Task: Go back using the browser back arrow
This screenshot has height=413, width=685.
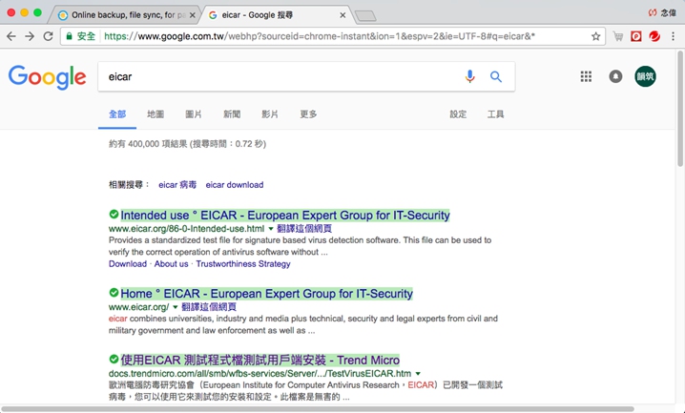Action: coord(11,36)
